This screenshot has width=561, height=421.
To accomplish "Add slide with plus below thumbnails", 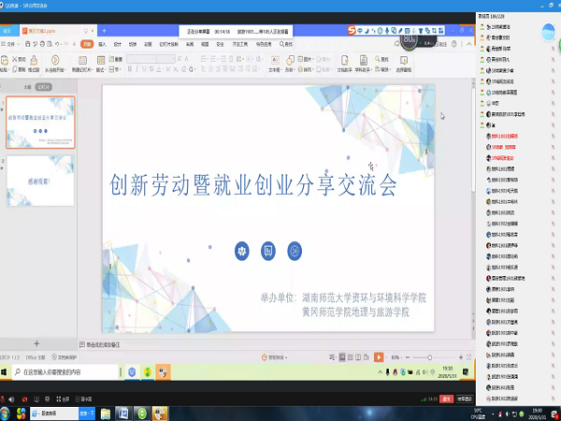I will point(36,343).
